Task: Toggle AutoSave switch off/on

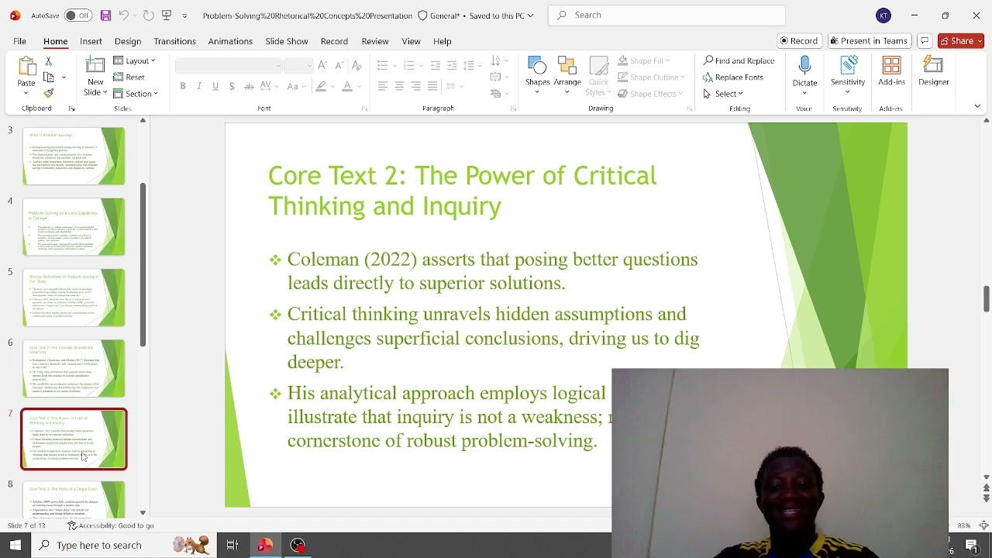Action: 77,15
